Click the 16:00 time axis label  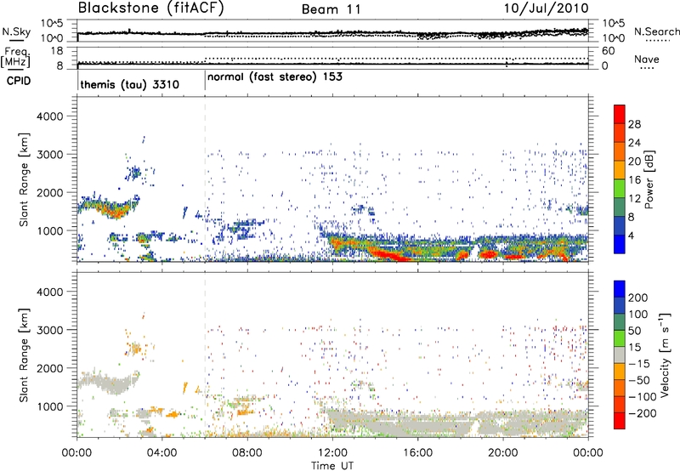[418, 453]
